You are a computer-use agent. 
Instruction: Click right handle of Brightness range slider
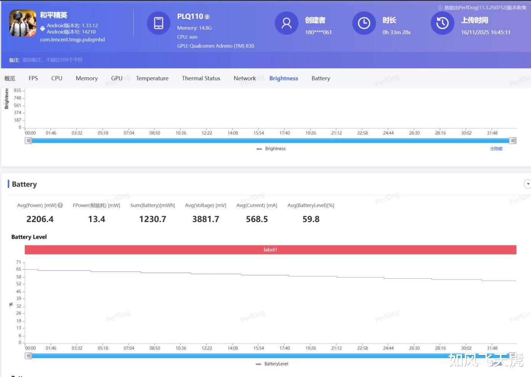[x=513, y=141]
